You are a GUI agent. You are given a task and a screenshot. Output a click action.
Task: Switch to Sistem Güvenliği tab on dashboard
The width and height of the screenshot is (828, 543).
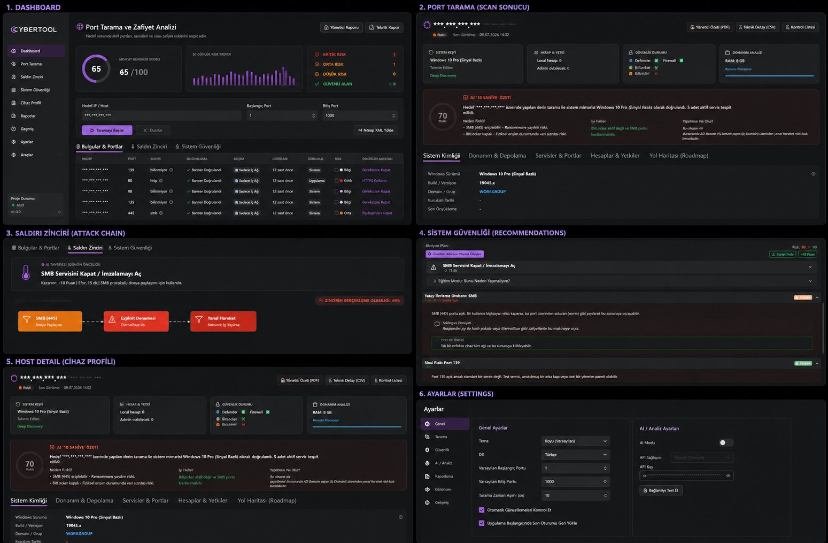(198, 147)
